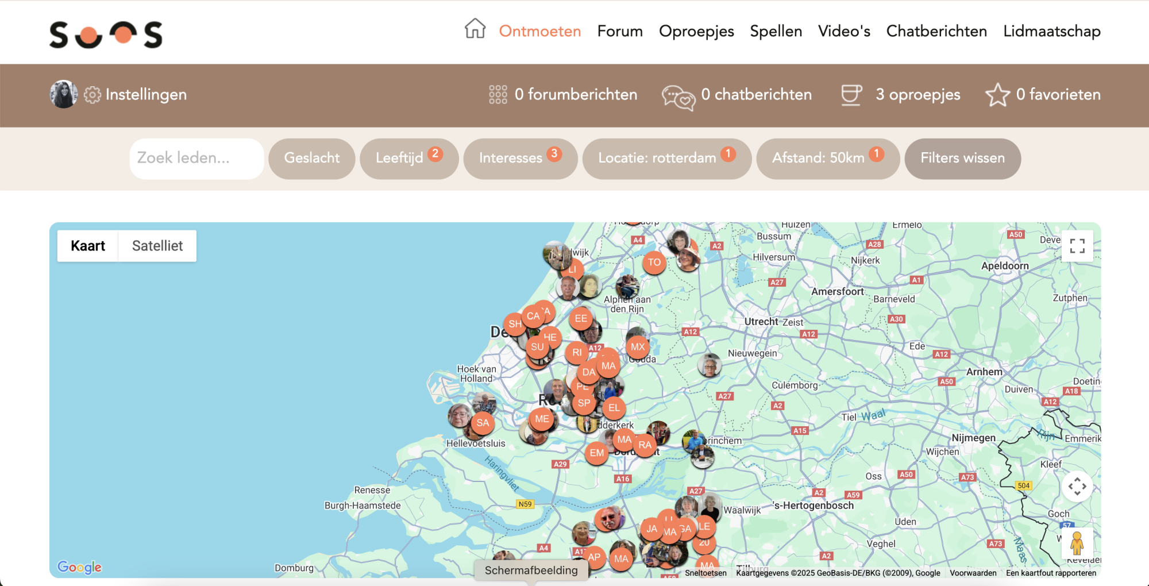Switch map to Satelliet view

(157, 246)
